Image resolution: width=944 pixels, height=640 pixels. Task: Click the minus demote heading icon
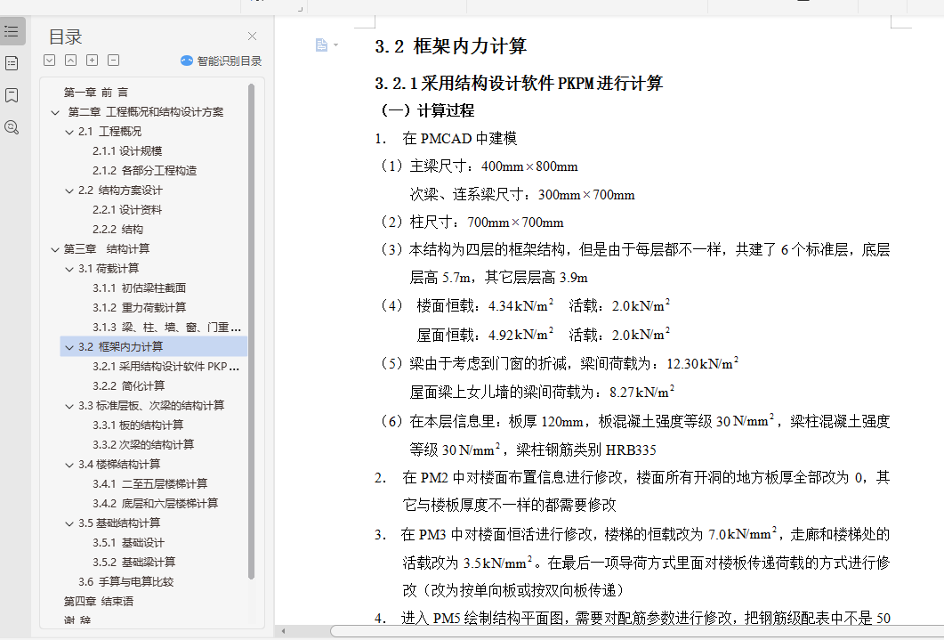coord(113,61)
